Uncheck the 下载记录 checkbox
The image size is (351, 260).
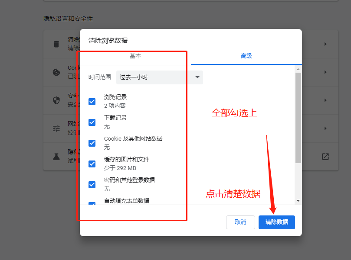tap(92, 122)
